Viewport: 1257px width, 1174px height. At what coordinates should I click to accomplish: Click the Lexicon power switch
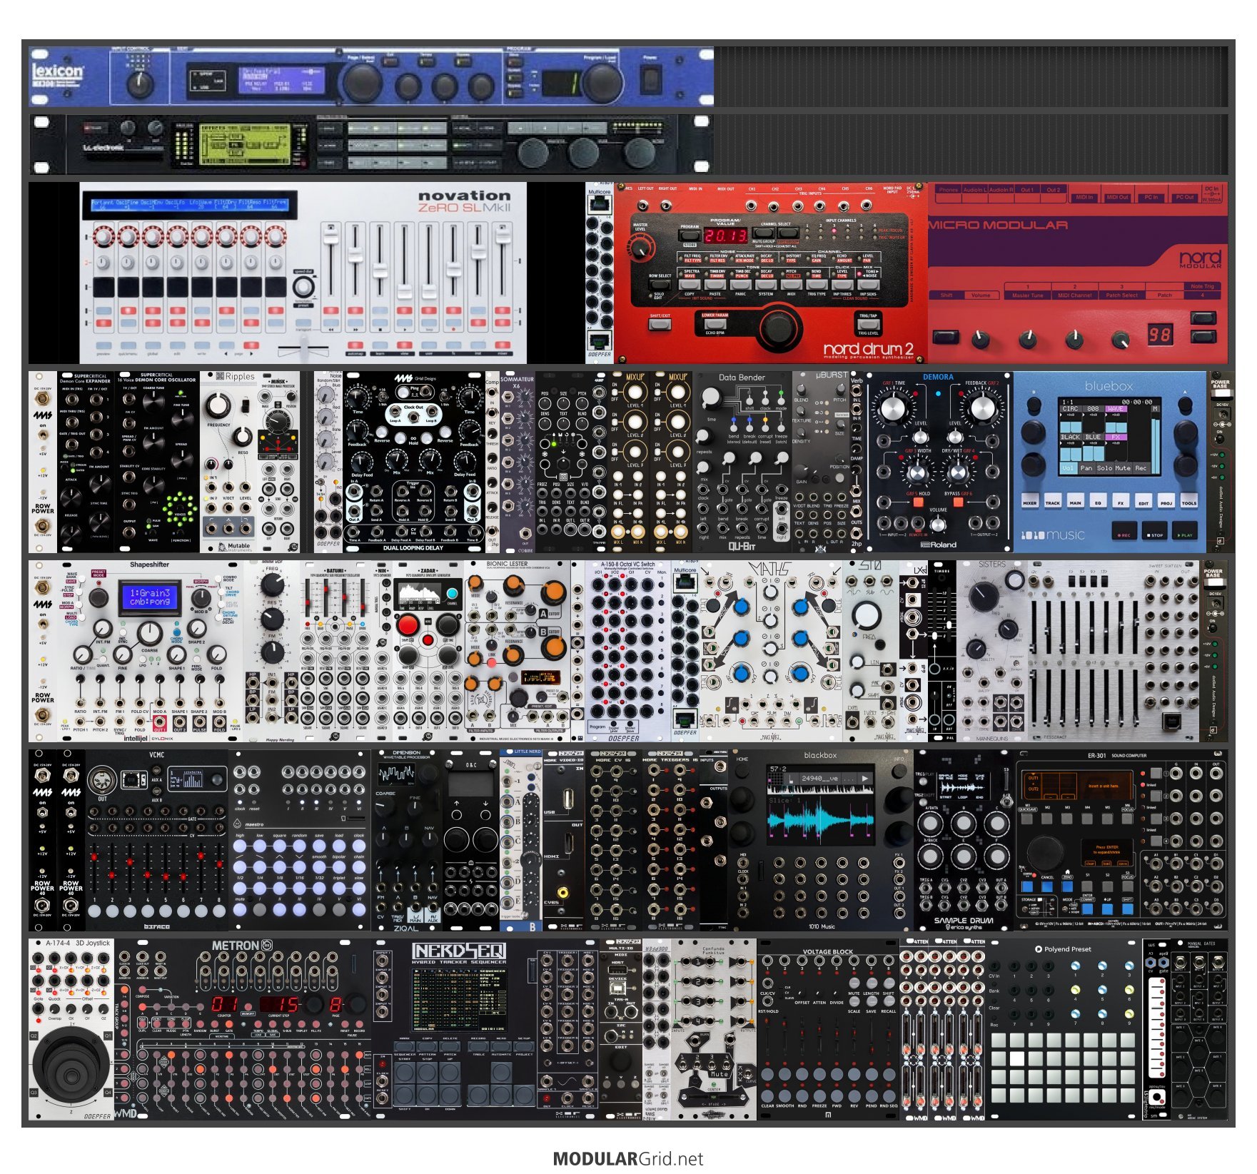tap(650, 79)
